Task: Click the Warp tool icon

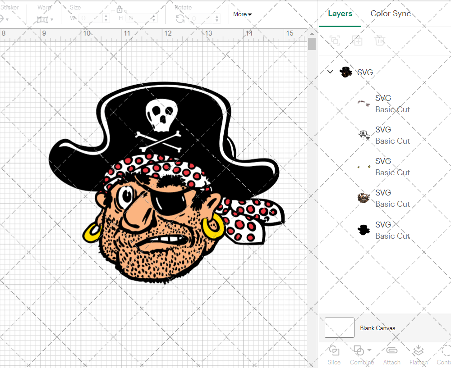Action: (x=42, y=19)
